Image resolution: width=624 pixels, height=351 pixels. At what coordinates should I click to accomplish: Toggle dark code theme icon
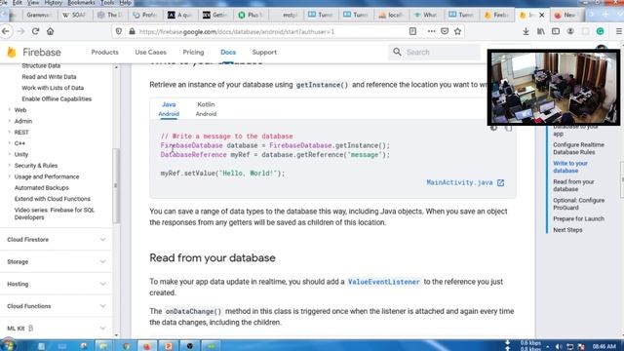pos(493,128)
